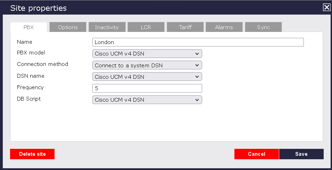Switch to the Alarms tab
The height and width of the screenshot is (170, 332).
point(224,27)
